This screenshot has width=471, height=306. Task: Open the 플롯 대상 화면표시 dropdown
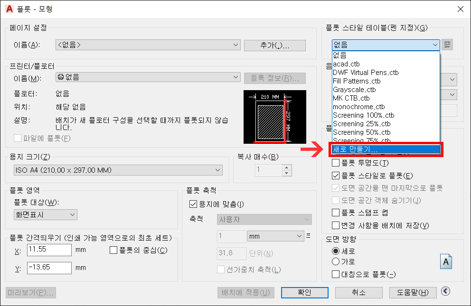[x=46, y=214]
